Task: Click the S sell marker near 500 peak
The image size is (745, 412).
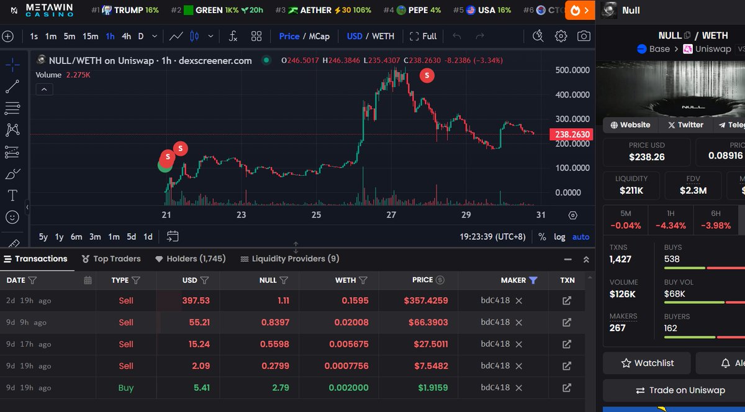Action: 427,76
